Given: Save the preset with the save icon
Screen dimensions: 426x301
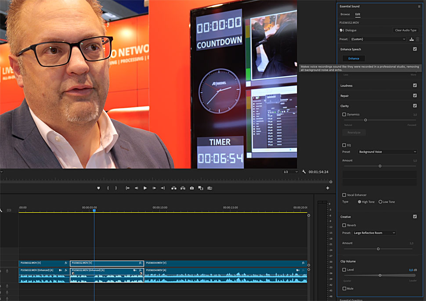Looking at the screenshot, I should [412, 39].
